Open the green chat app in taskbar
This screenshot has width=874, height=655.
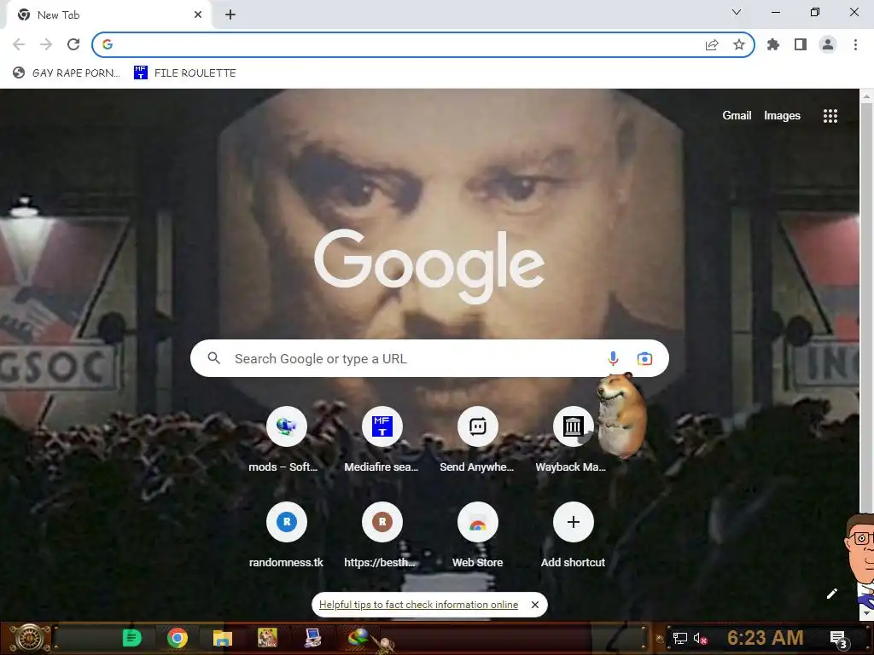[x=132, y=638]
